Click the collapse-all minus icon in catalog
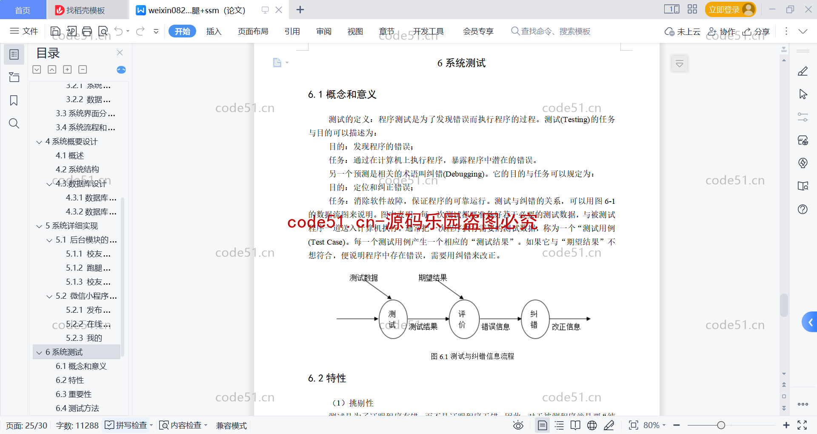The image size is (817, 434). [83, 69]
